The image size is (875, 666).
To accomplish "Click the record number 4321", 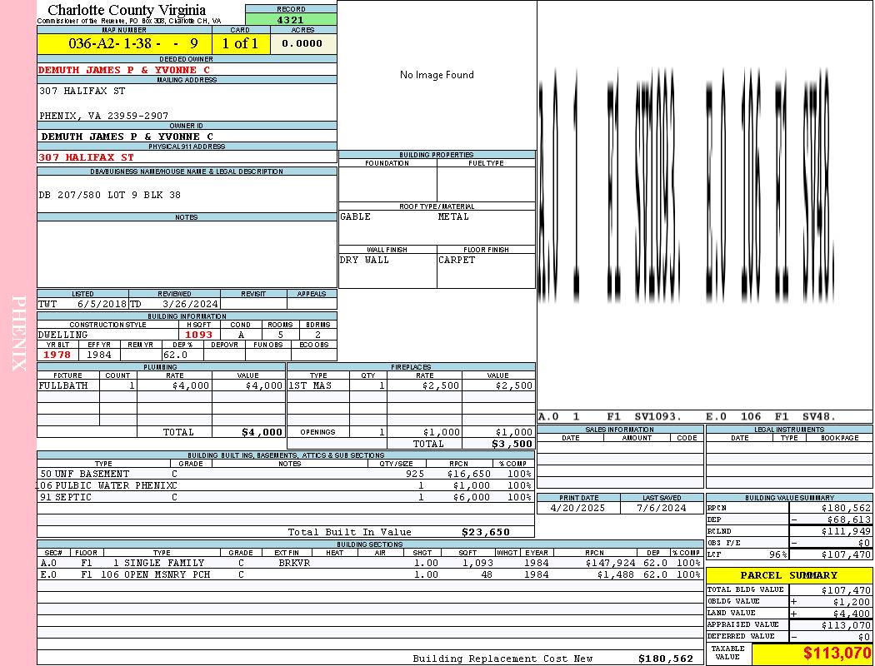I will pyautogui.click(x=291, y=19).
